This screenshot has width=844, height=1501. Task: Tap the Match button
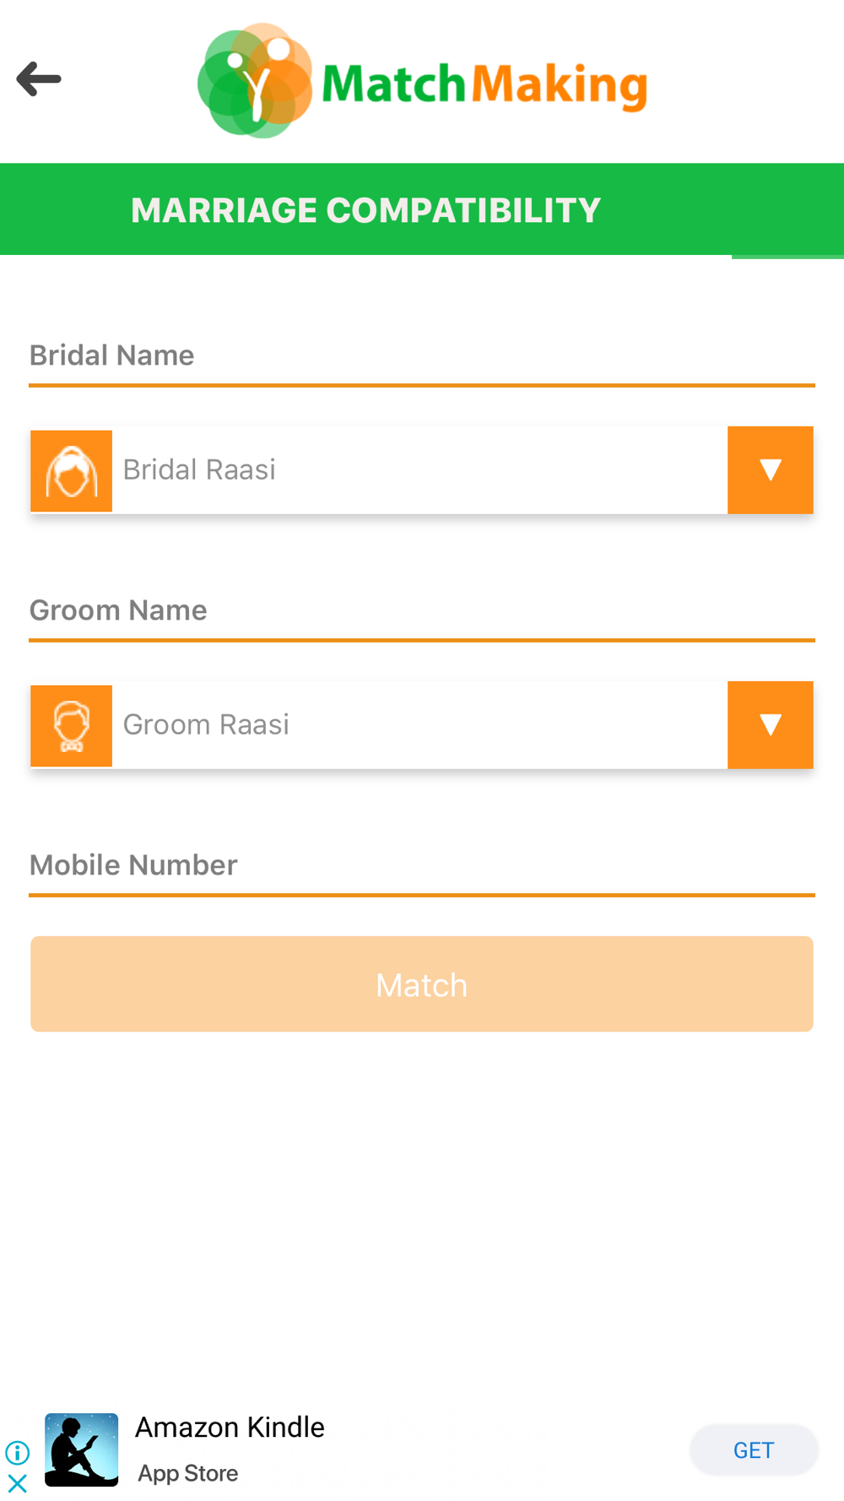422,984
